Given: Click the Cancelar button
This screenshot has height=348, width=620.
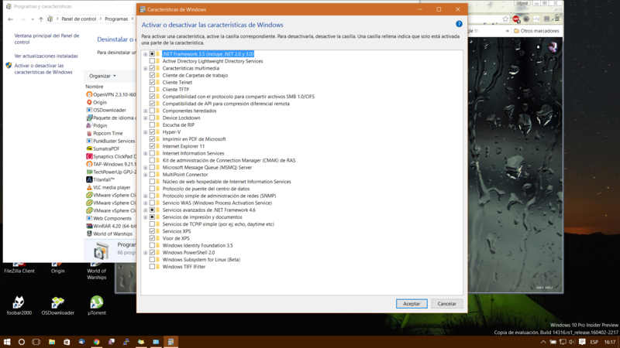Looking at the screenshot, I should pos(447,304).
